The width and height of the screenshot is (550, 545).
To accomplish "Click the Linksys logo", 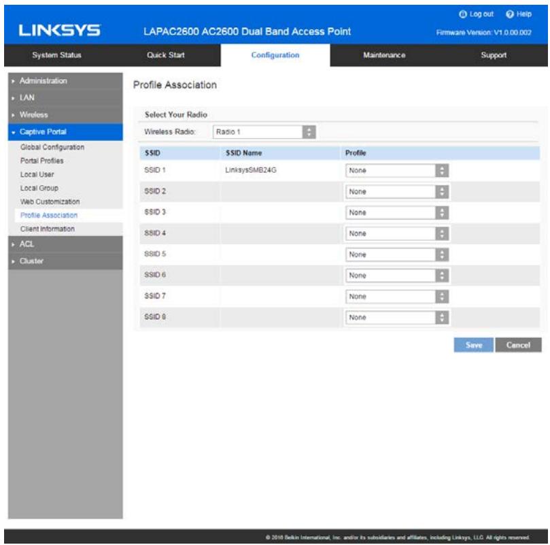I will pos(60,31).
